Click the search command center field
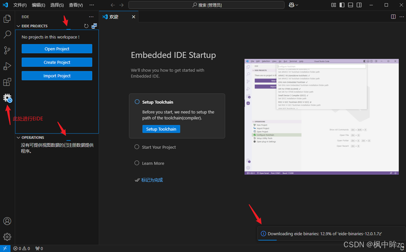 point(207,5)
